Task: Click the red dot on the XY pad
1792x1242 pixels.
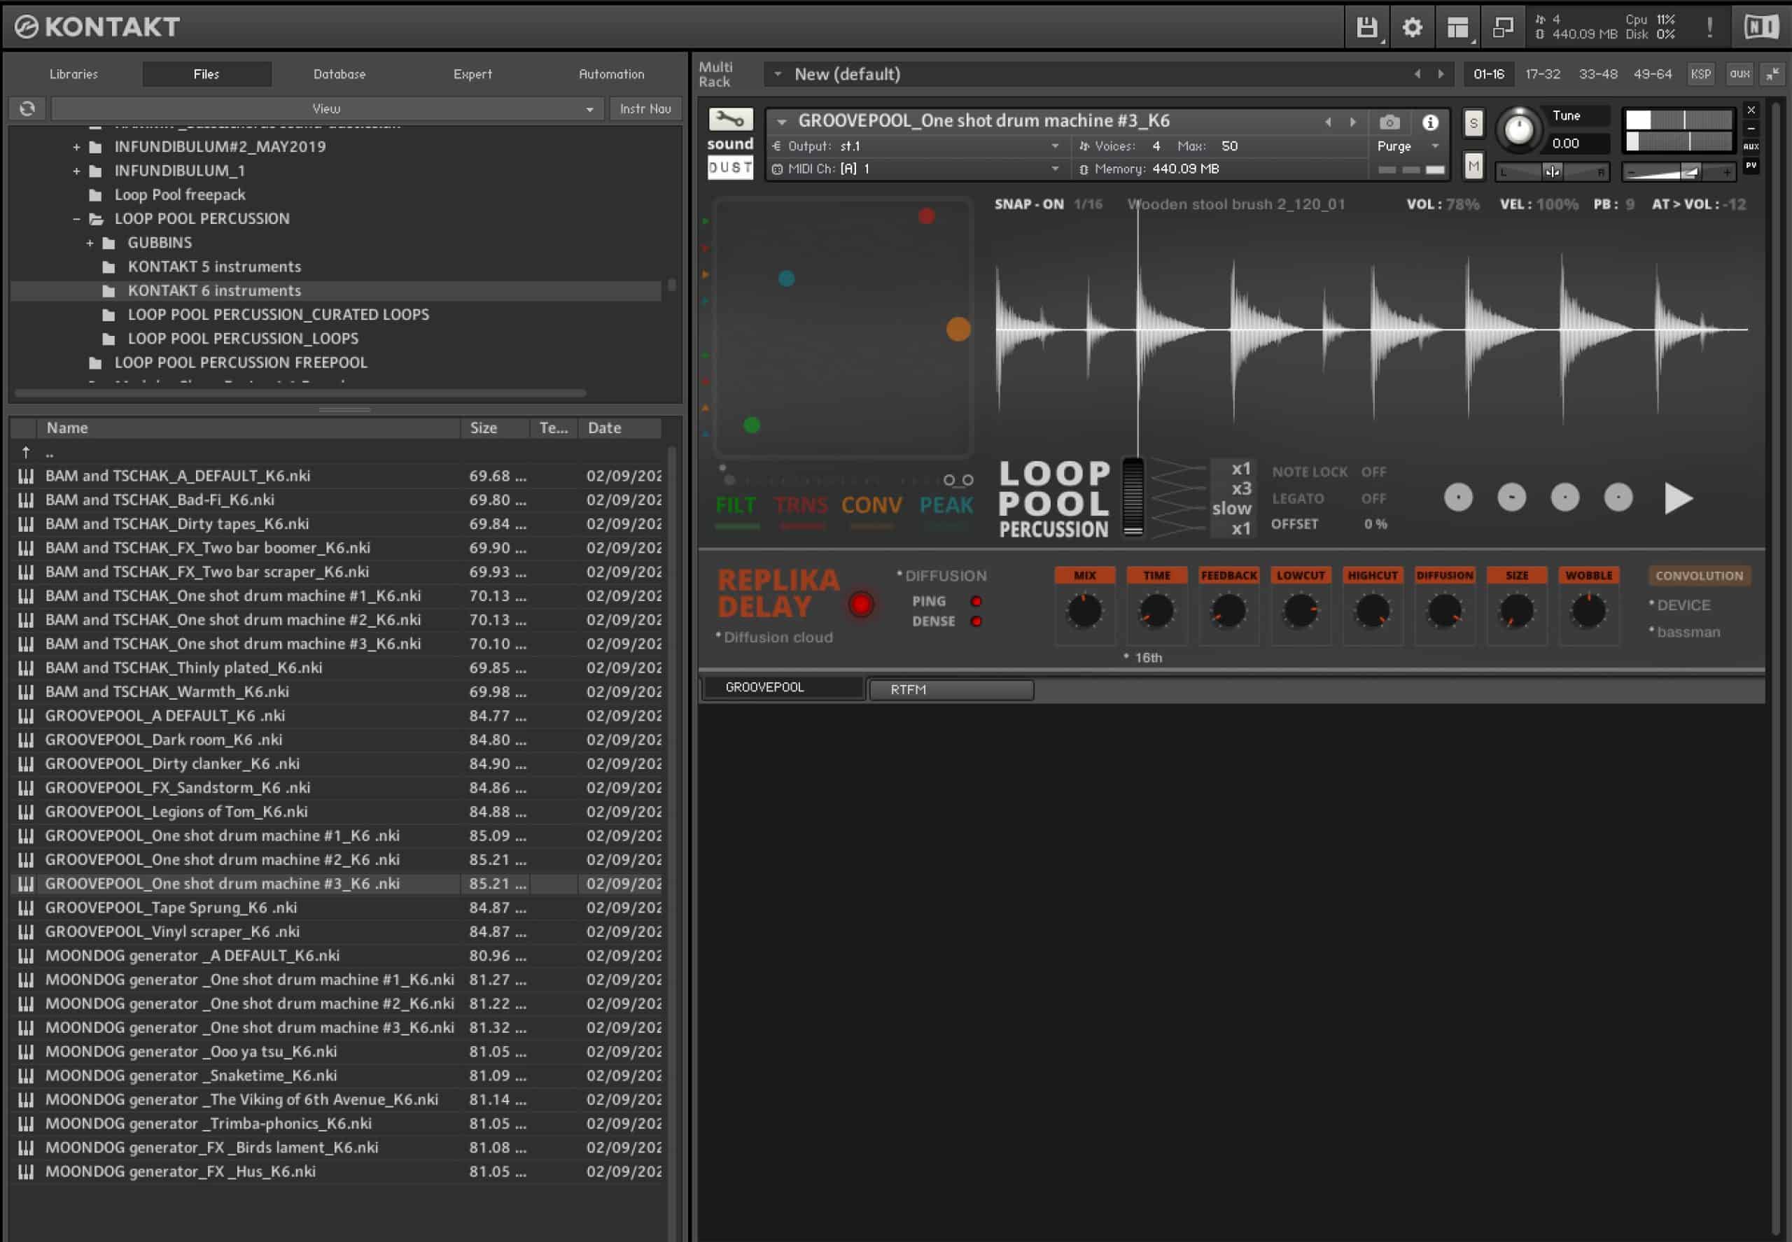Action: 926,216
